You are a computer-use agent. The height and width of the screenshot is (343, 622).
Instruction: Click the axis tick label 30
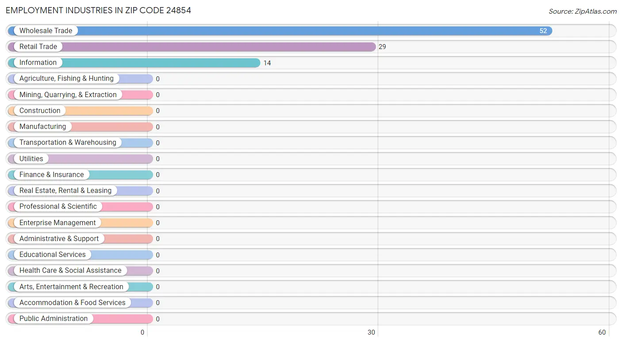coord(372,332)
